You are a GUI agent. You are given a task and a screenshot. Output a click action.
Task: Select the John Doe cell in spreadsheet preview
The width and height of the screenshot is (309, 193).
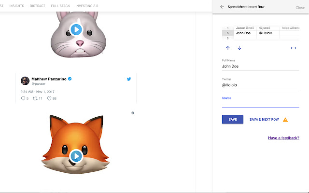pos(245,33)
